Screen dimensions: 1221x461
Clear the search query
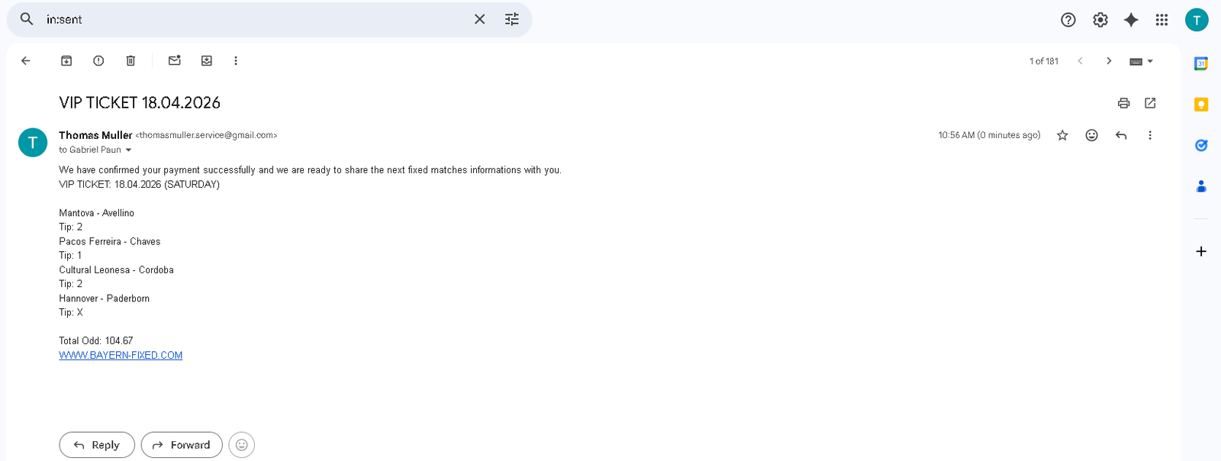[479, 19]
